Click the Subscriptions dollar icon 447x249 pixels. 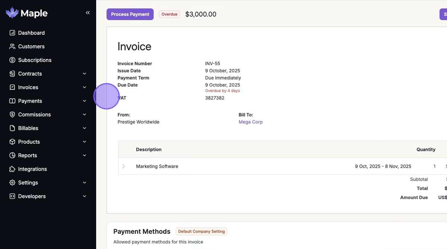click(12, 60)
